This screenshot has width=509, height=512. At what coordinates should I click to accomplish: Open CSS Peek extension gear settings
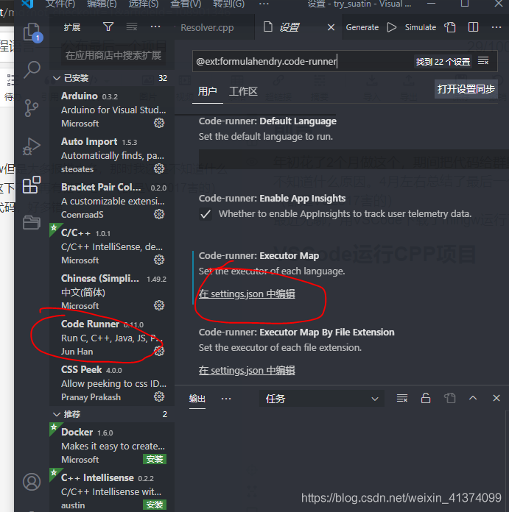tap(159, 397)
